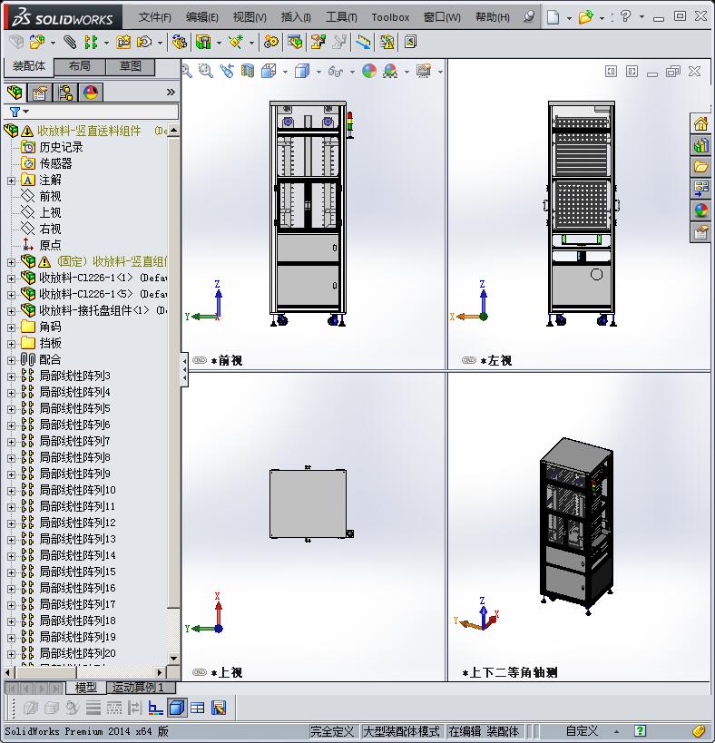Image resolution: width=715 pixels, height=743 pixels.
Task: Click Insert Components icon in assembly toolbar
Action: 37,42
